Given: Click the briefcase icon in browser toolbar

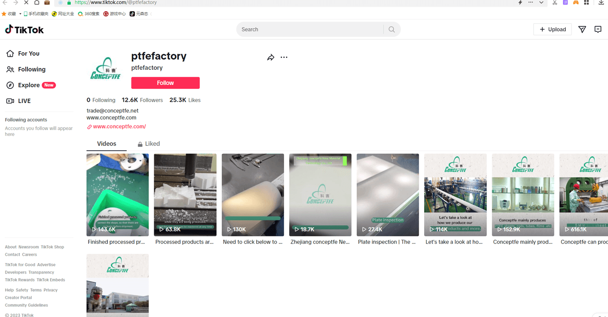Looking at the screenshot, I should click(47, 2).
